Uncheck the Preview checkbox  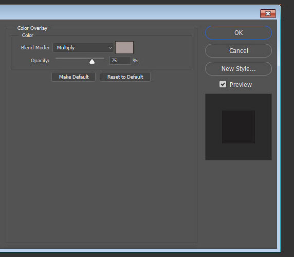tap(223, 84)
